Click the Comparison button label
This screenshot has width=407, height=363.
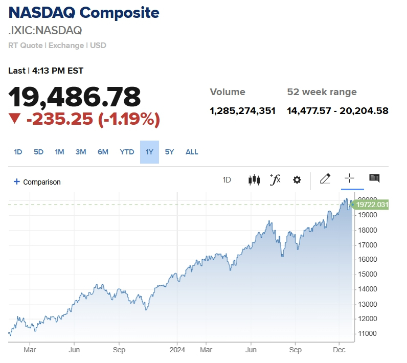[42, 182]
